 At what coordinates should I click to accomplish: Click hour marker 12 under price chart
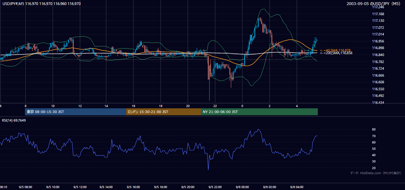click(x=80, y=106)
